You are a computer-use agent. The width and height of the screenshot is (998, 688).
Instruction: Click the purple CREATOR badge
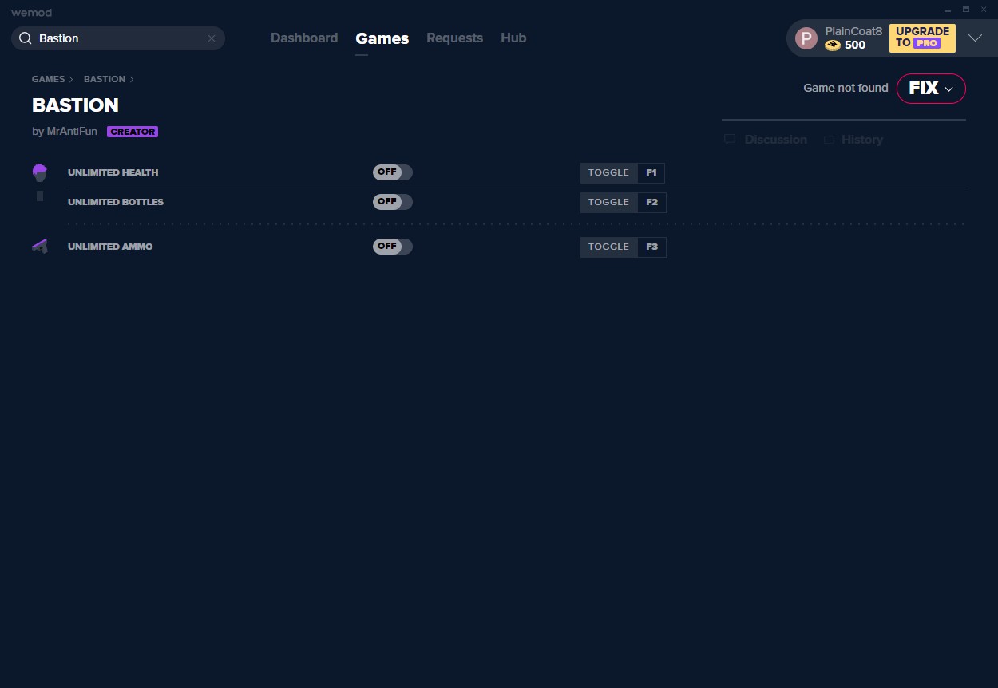(133, 132)
